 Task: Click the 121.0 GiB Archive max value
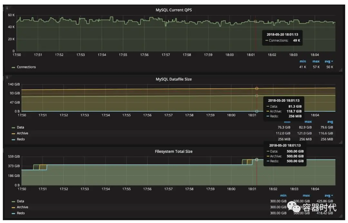(x=304, y=133)
